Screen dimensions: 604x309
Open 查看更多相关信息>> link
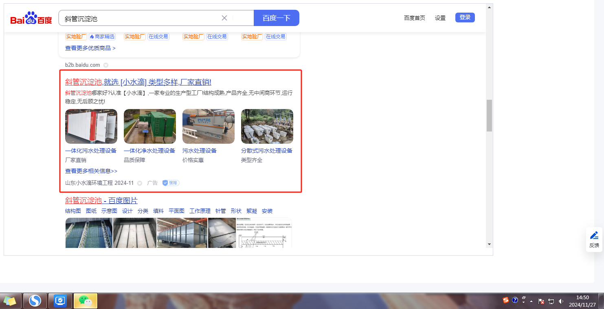(x=91, y=171)
